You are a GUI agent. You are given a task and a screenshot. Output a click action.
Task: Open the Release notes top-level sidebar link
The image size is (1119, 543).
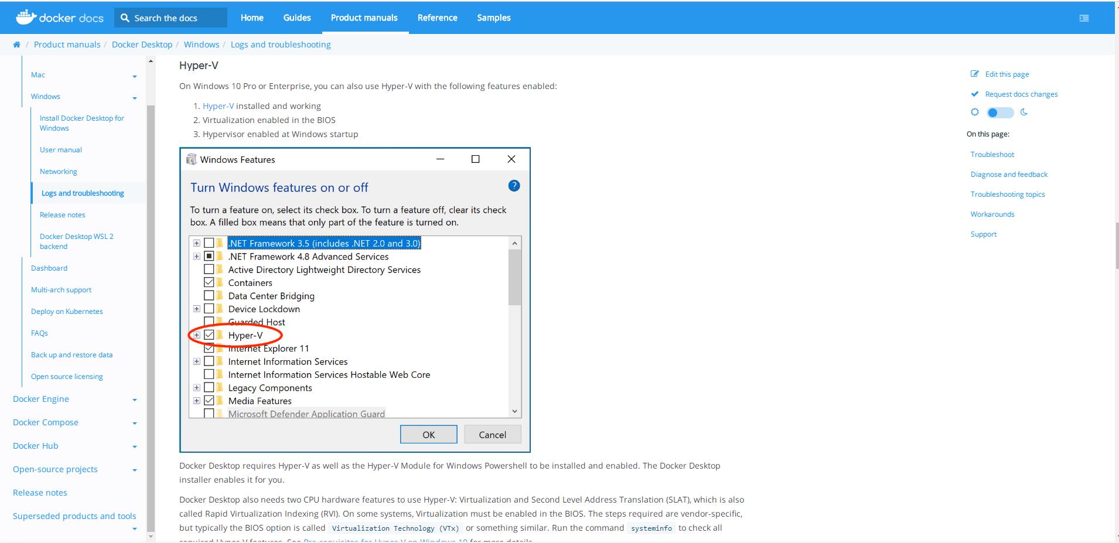pyautogui.click(x=40, y=493)
